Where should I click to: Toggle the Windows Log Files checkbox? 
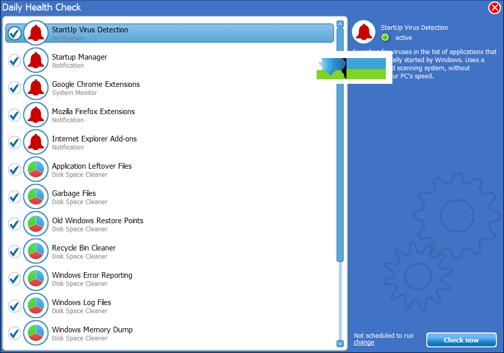(15, 307)
